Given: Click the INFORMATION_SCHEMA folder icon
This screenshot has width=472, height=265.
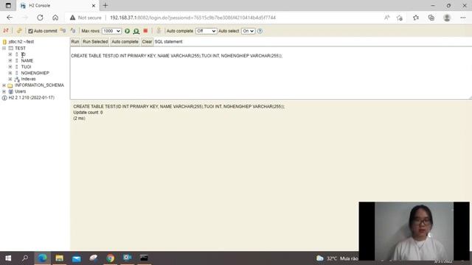Looking at the screenshot, I should click(10, 85).
